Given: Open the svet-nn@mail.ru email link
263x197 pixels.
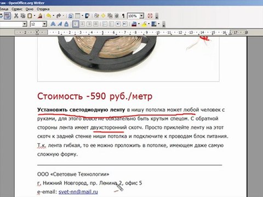Looking at the screenshot, I should [78, 192].
